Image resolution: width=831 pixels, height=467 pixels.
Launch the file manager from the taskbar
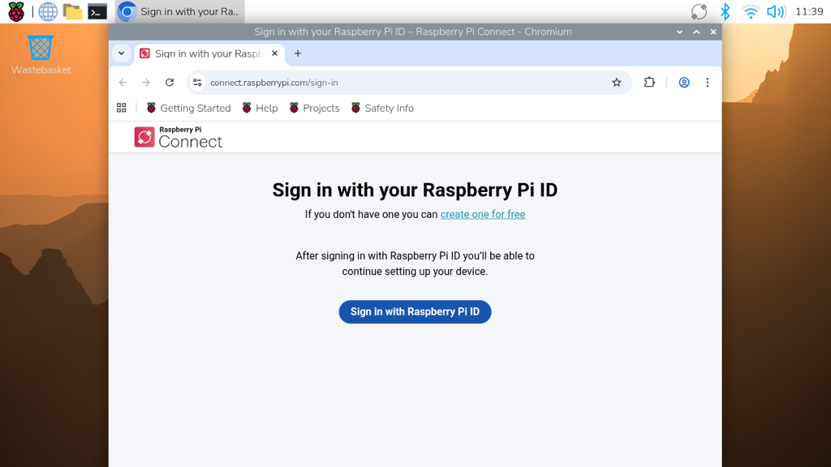(71, 11)
